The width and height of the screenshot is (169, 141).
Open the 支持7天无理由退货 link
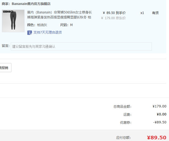47,32
